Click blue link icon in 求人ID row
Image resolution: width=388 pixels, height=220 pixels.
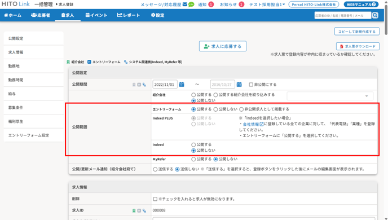coord(144,210)
